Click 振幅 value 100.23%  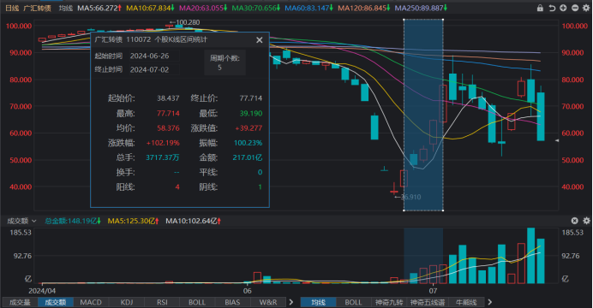click(248, 143)
